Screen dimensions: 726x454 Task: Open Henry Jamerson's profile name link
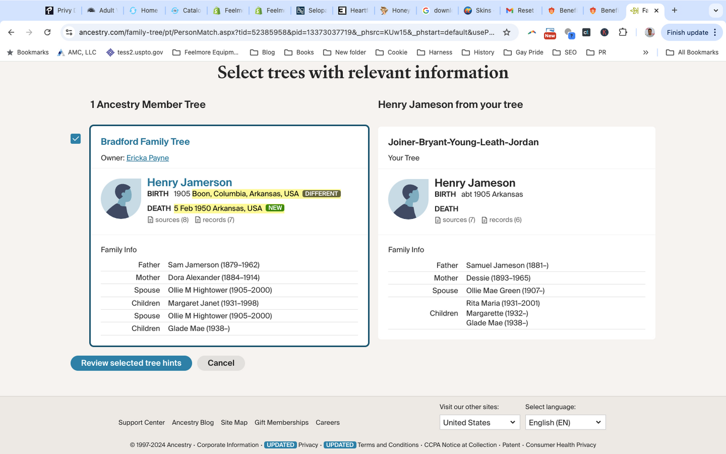(x=190, y=182)
